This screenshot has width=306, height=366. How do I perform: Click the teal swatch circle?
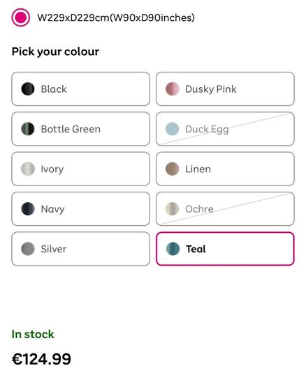(173, 249)
